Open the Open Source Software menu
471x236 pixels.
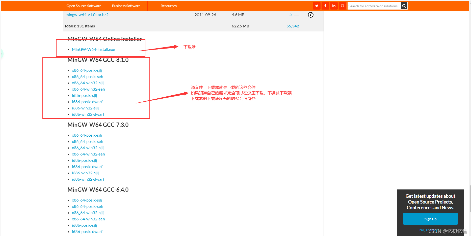pos(84,6)
